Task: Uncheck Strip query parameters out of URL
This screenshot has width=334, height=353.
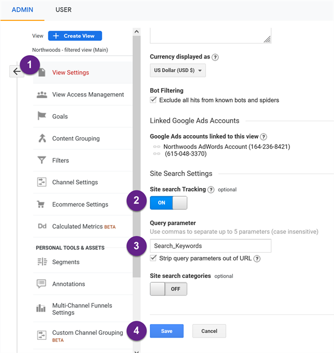Action: pos(153,258)
